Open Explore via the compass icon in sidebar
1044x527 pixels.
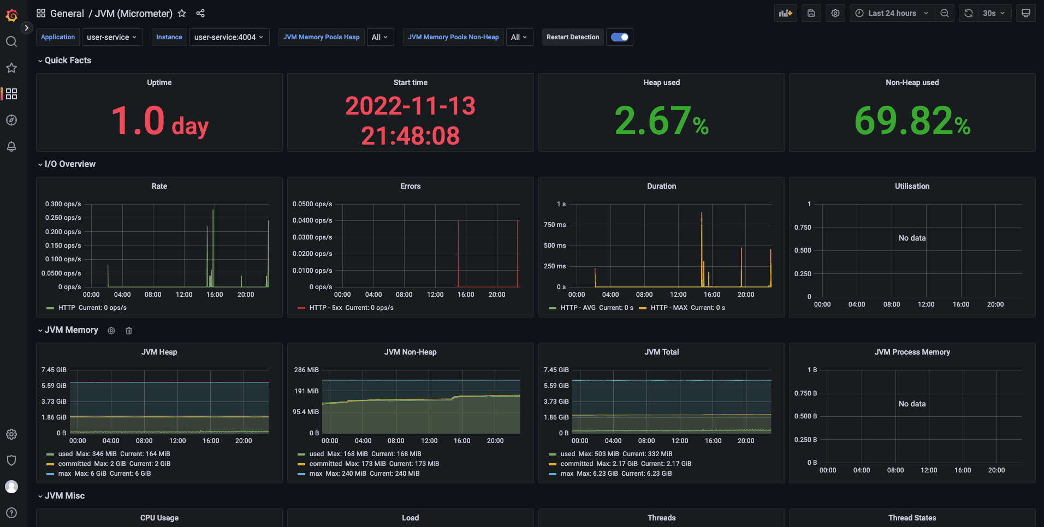[x=11, y=120]
